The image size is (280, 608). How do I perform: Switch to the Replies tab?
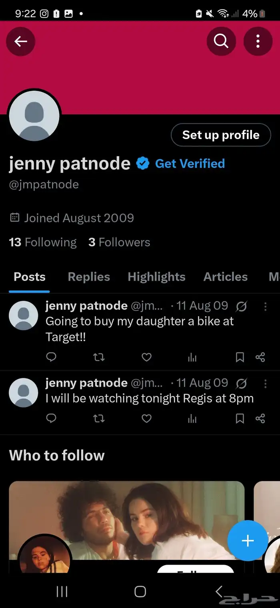tap(89, 277)
